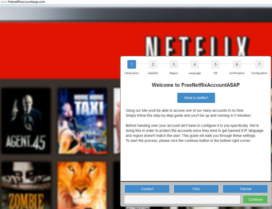Open the FAQ button

[196, 189]
